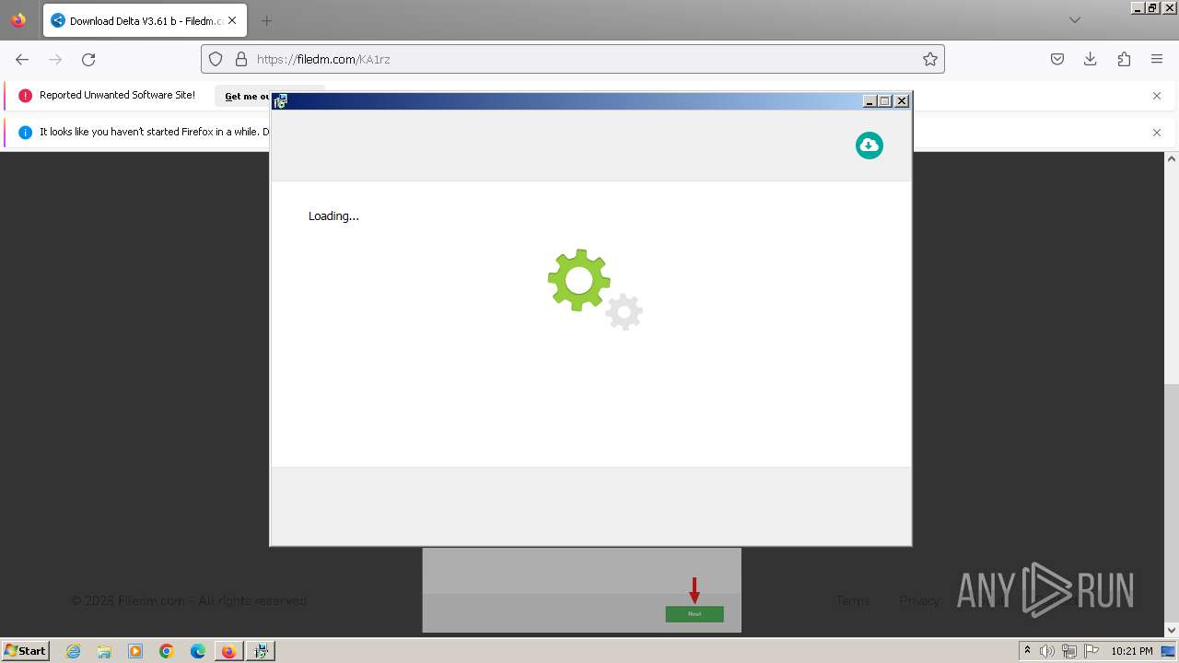Click the installer window title icon
The width and height of the screenshot is (1179, 663).
(280, 101)
